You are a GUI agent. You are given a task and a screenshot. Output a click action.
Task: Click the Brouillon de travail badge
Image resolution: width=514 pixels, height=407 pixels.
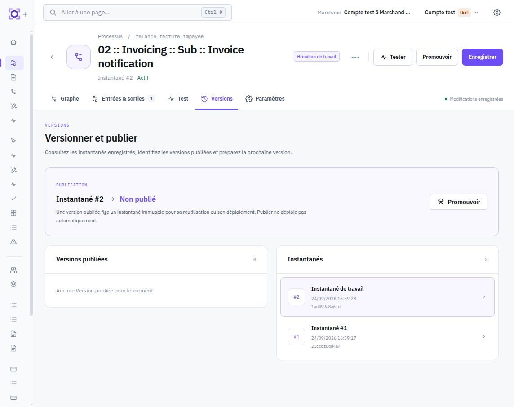click(317, 56)
